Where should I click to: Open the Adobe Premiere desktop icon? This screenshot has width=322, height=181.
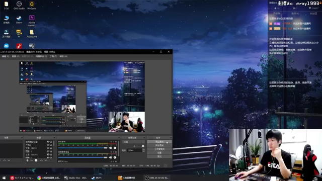(x=32, y=21)
